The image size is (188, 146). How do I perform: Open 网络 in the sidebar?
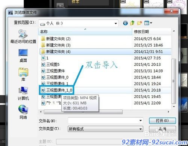point(23,112)
